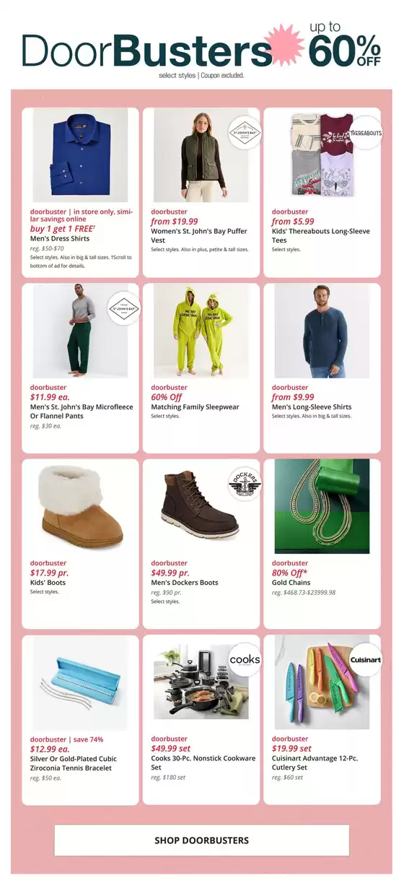Click the St. John's Bay logo on flannel pants

click(x=124, y=308)
